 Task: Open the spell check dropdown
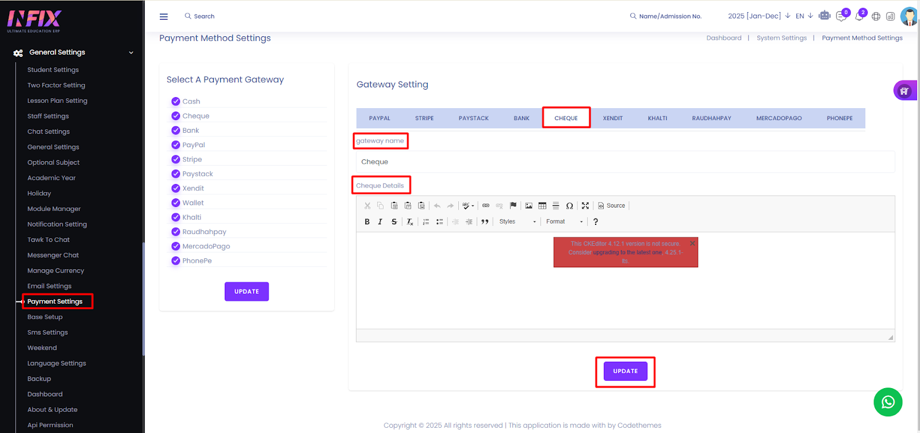469,205
